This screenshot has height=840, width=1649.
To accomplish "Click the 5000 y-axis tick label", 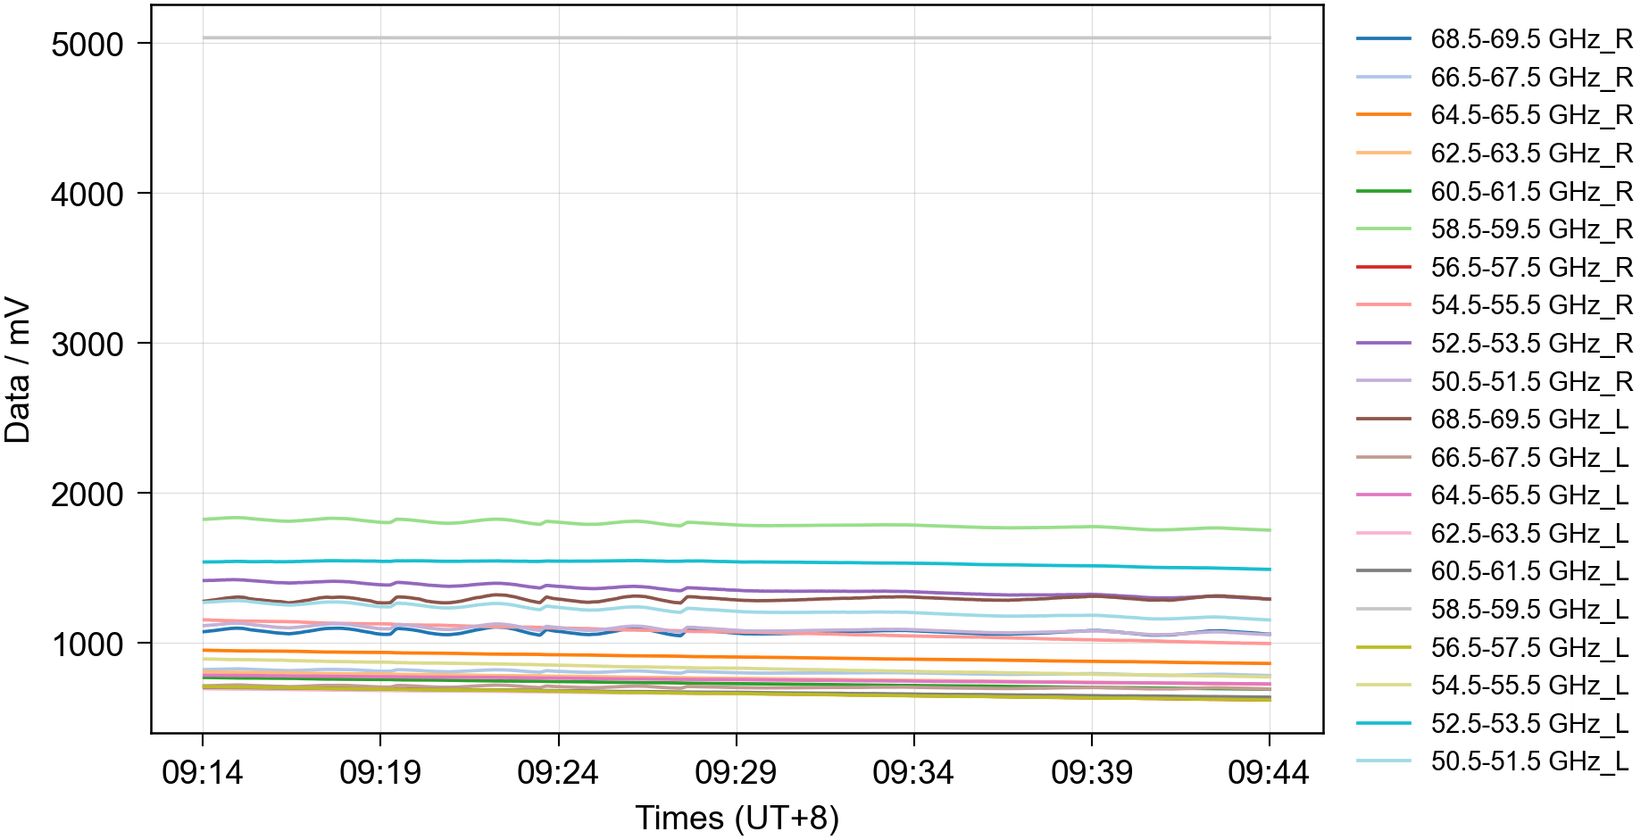I will click(x=87, y=45).
